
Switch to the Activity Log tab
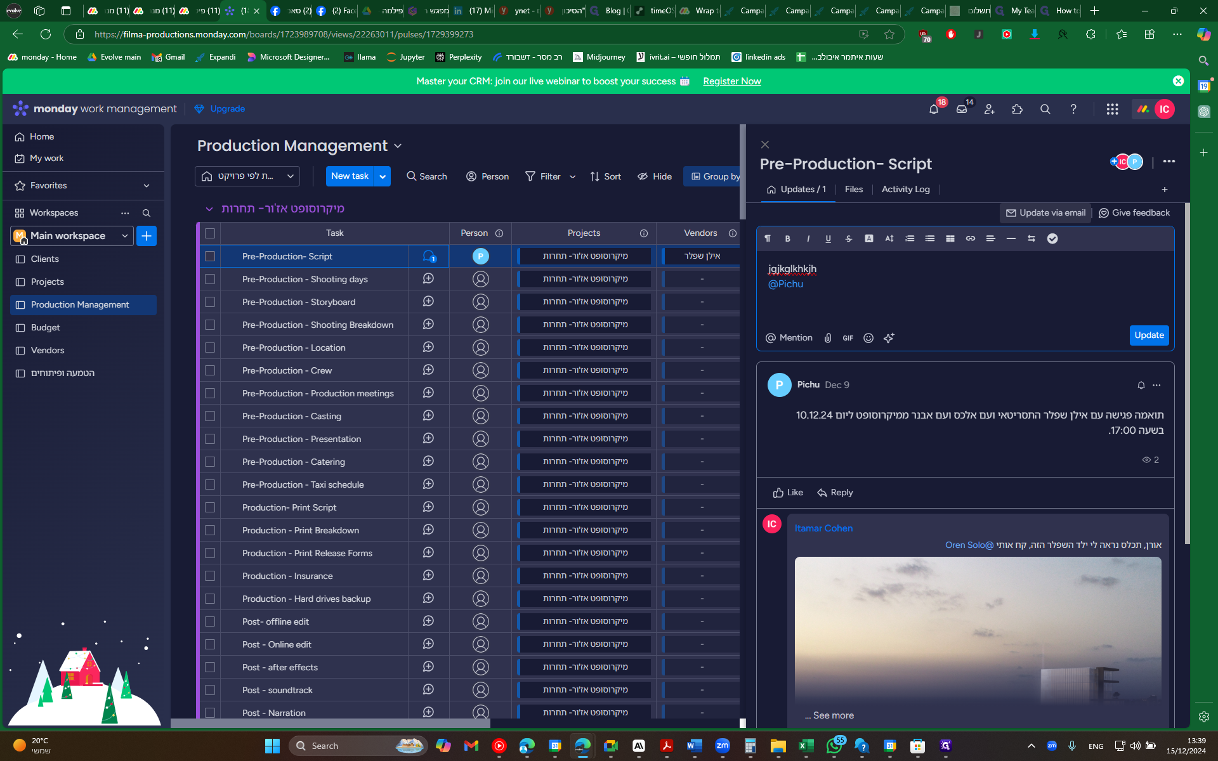[905, 189]
